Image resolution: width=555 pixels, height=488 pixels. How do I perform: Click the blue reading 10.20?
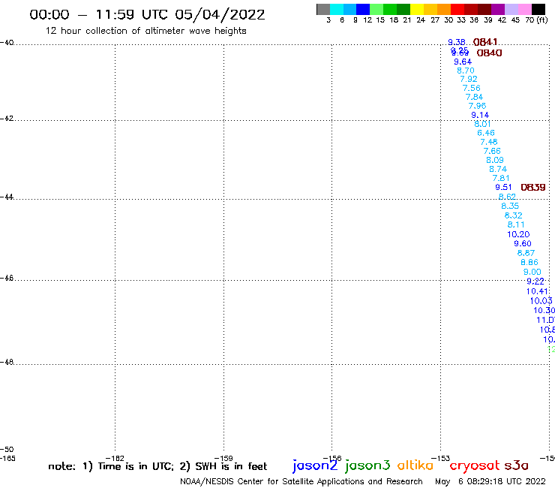(518, 234)
